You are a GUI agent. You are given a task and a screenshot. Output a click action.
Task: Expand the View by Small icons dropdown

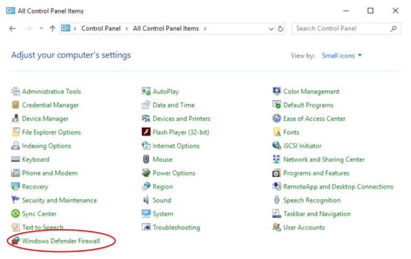[x=341, y=56]
